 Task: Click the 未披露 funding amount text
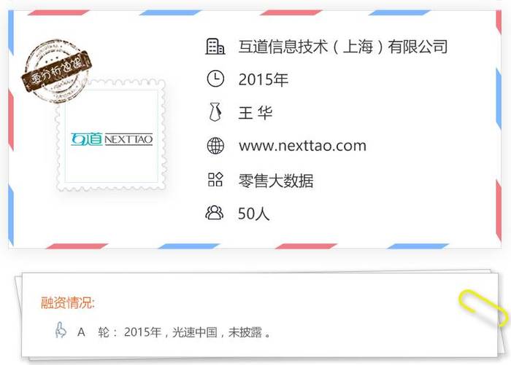(245, 332)
